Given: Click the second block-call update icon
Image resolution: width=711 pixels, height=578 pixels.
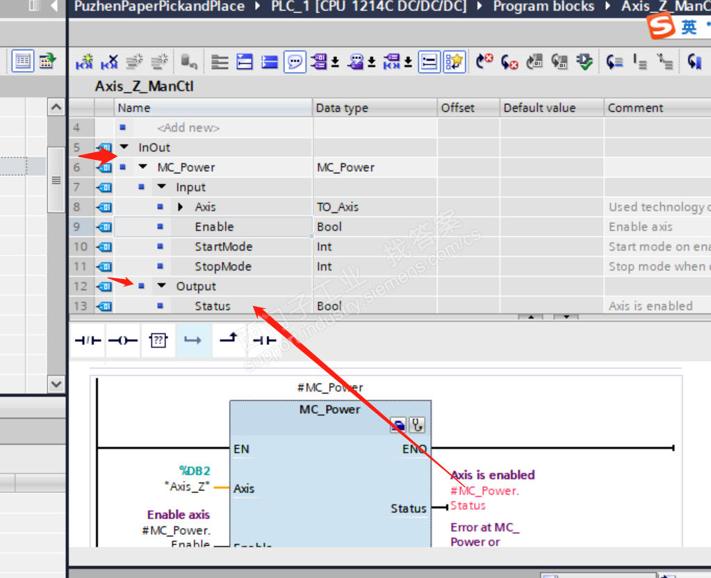Looking at the screenshot, I should 559,61.
